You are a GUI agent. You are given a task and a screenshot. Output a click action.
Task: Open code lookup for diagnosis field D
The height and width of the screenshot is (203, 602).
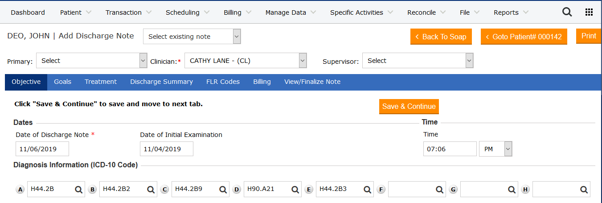(295, 190)
